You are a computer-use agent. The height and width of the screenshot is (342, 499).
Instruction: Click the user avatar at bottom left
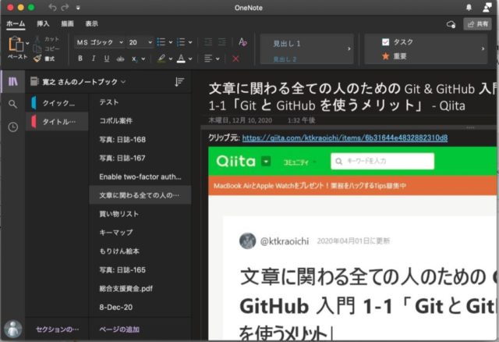coord(13,329)
